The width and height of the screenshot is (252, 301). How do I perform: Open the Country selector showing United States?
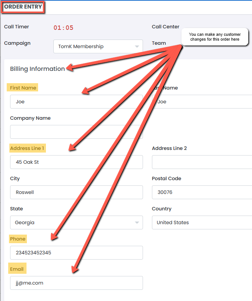click(202, 223)
